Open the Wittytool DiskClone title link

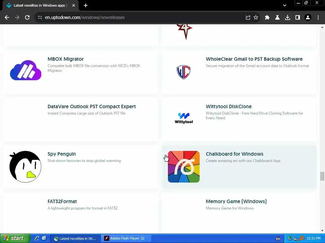(229, 107)
